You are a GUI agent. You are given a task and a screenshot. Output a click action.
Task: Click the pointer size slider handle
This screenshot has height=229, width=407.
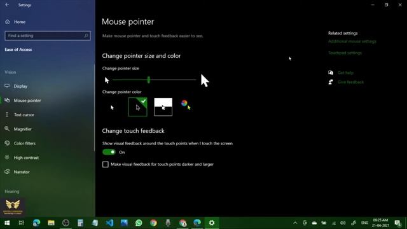[149, 80]
